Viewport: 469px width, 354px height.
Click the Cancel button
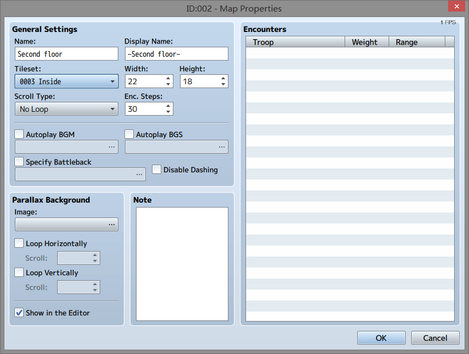coord(435,338)
